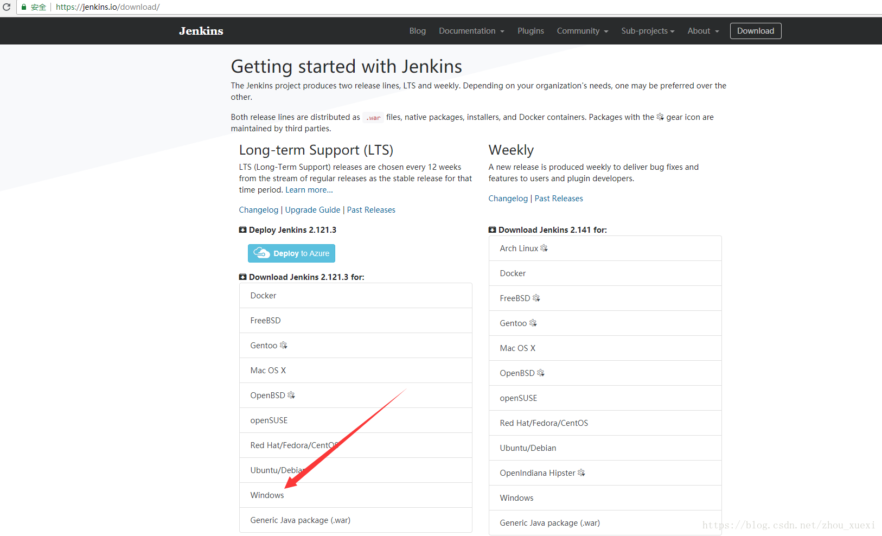
Task: Select OpenBSD in Weekly download list
Action: tap(605, 373)
